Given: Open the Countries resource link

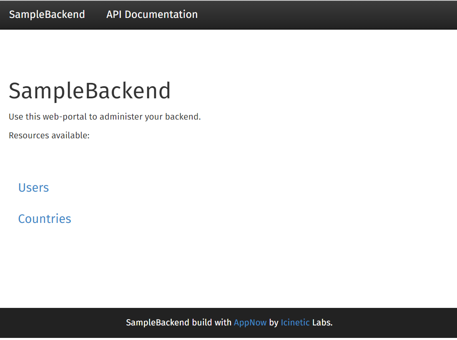Looking at the screenshot, I should [45, 219].
